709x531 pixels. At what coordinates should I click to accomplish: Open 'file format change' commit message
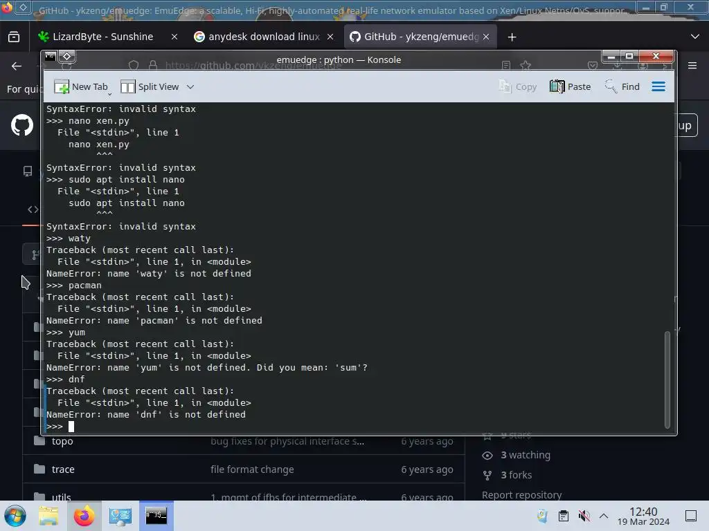pyautogui.click(x=252, y=469)
